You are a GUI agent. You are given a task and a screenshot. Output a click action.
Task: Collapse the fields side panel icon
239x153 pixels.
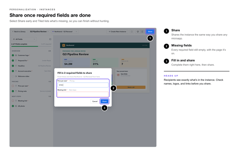[50, 39]
